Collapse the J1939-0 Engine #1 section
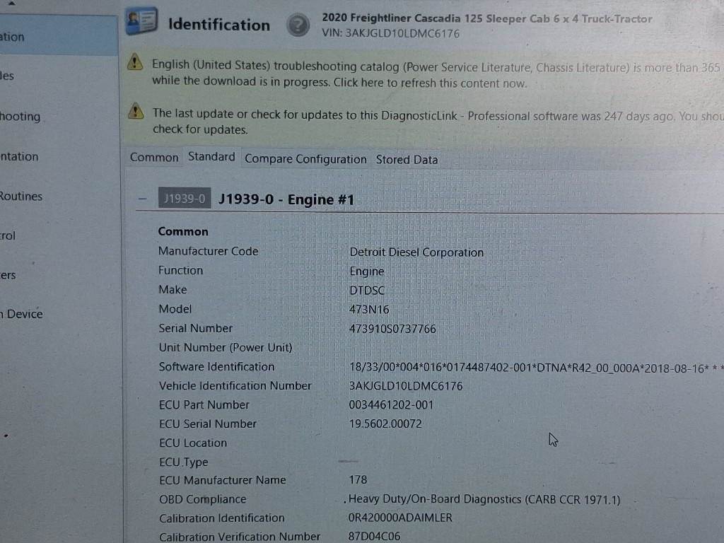 coord(144,199)
